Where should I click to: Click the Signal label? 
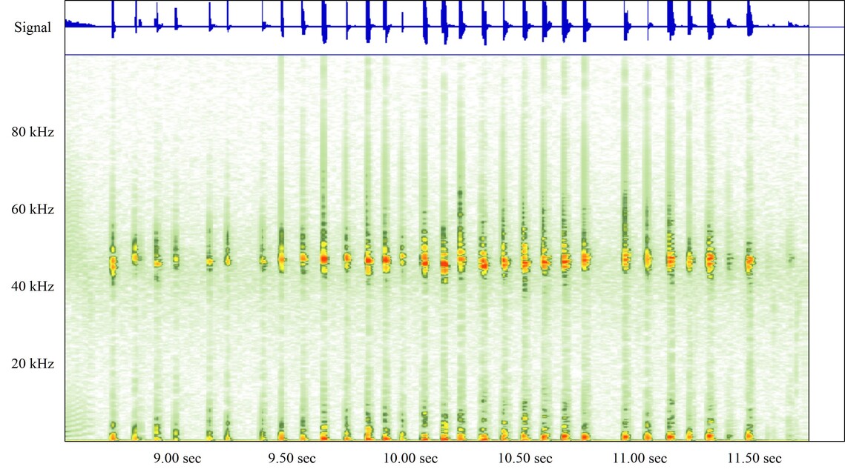(x=33, y=28)
